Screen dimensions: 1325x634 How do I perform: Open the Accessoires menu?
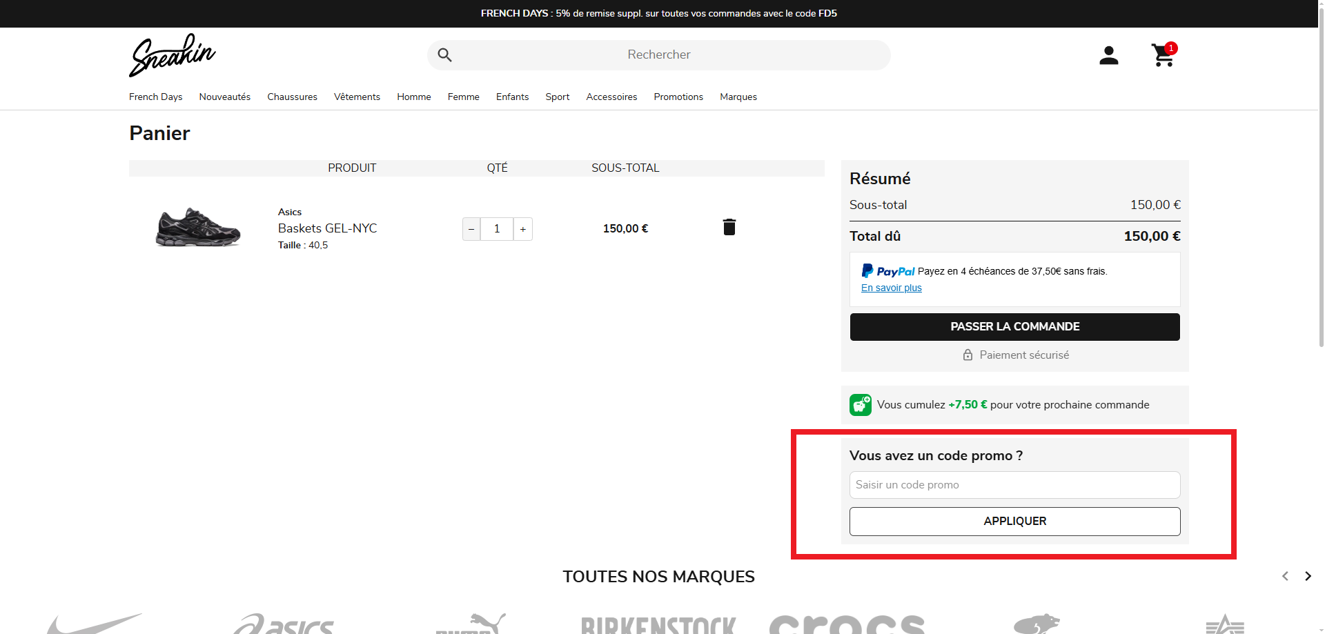pos(612,97)
